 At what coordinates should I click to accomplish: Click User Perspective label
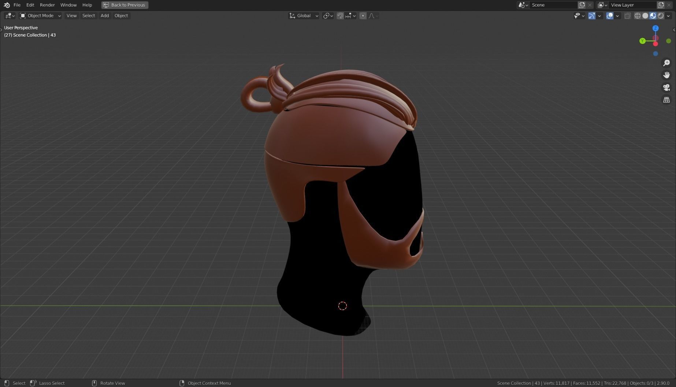pos(21,28)
